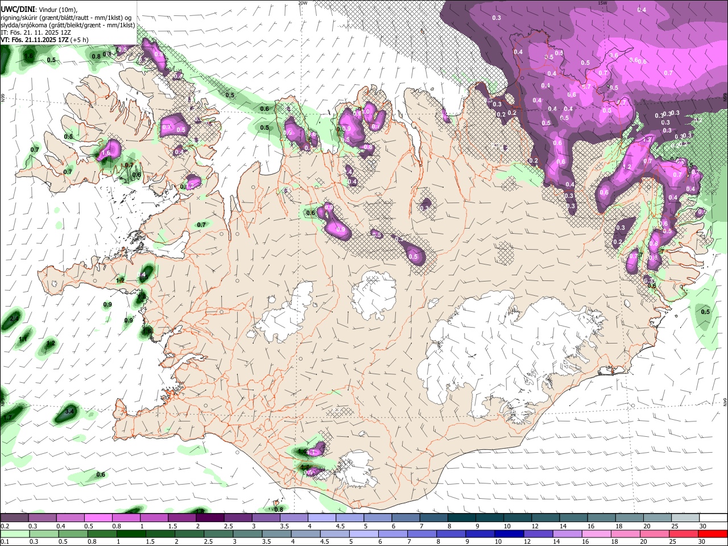The height and width of the screenshot is (546, 728).
Task: Click the 3.4 rainfall value on the map
Action: (x=70, y=411)
